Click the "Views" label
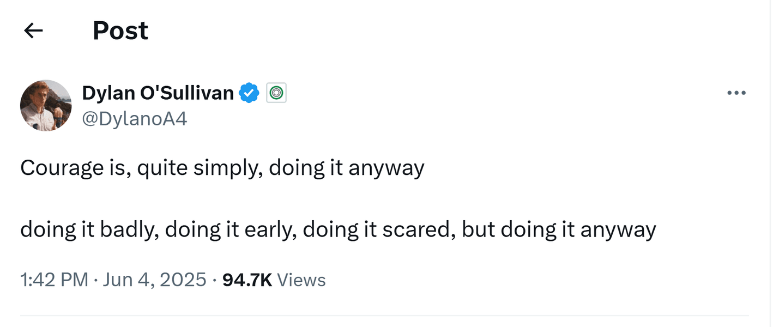 301,280
